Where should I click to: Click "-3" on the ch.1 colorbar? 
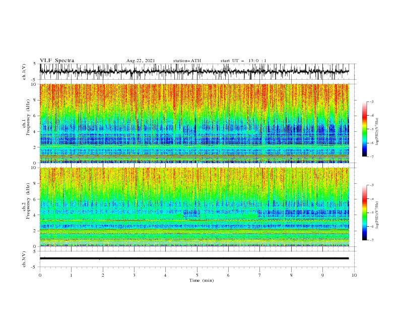[372, 101]
